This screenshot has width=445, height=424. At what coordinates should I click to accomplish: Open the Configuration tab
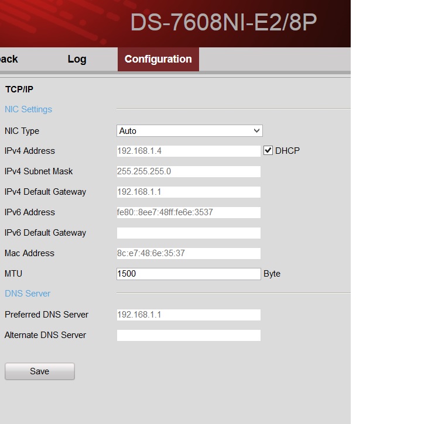[x=158, y=59]
